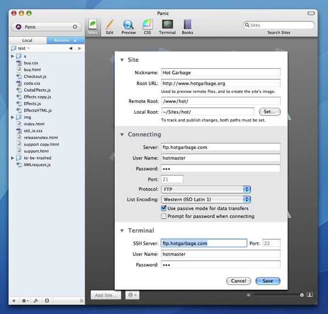Open the CSS editor icon
Image resolution: width=328 pixels, height=314 pixels.
click(147, 27)
